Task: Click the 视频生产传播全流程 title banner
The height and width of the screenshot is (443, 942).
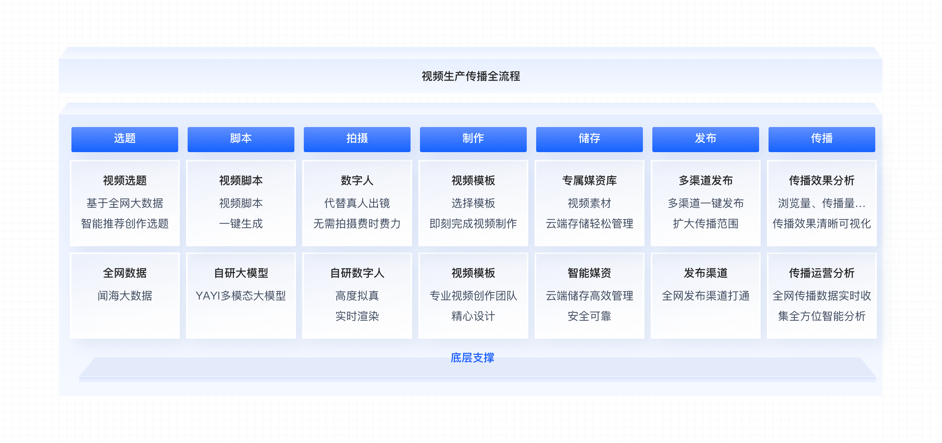Action: tap(471, 76)
